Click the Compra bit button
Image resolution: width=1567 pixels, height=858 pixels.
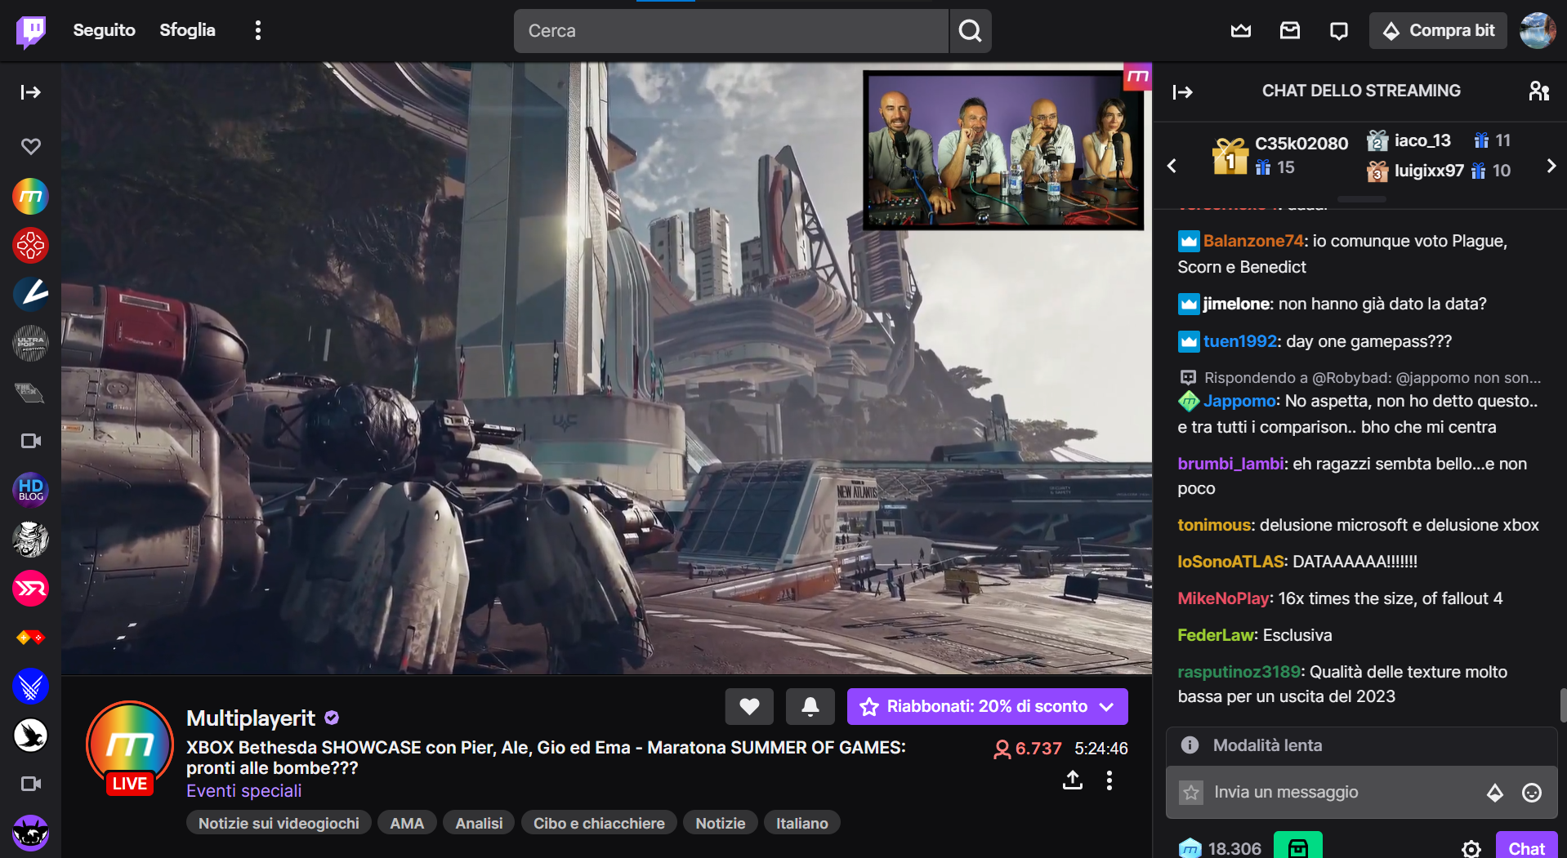pyautogui.click(x=1438, y=31)
